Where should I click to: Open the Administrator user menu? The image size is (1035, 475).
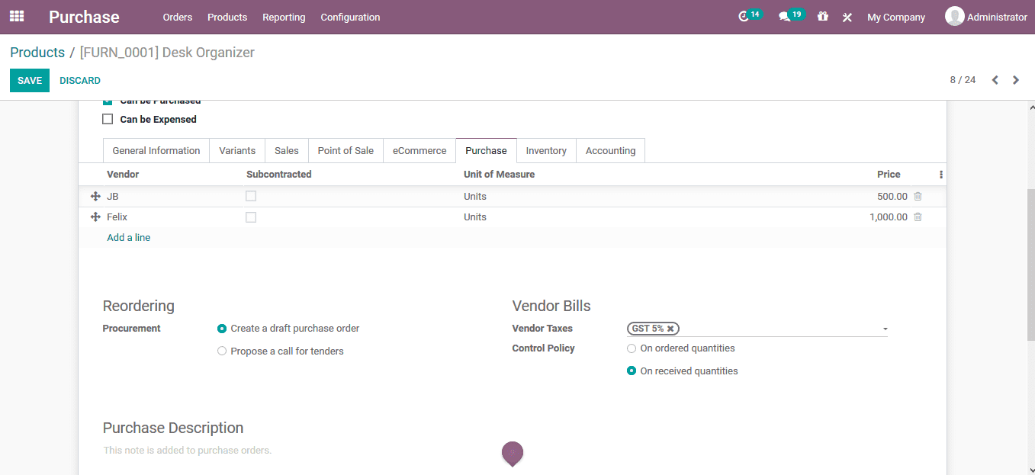(986, 16)
